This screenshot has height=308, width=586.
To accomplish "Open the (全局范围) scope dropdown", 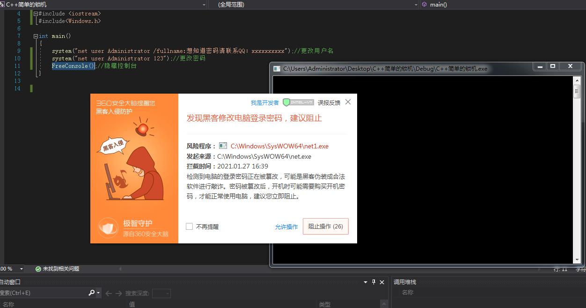I will tap(416, 5).
